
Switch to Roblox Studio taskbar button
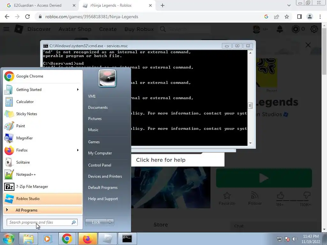point(107,239)
